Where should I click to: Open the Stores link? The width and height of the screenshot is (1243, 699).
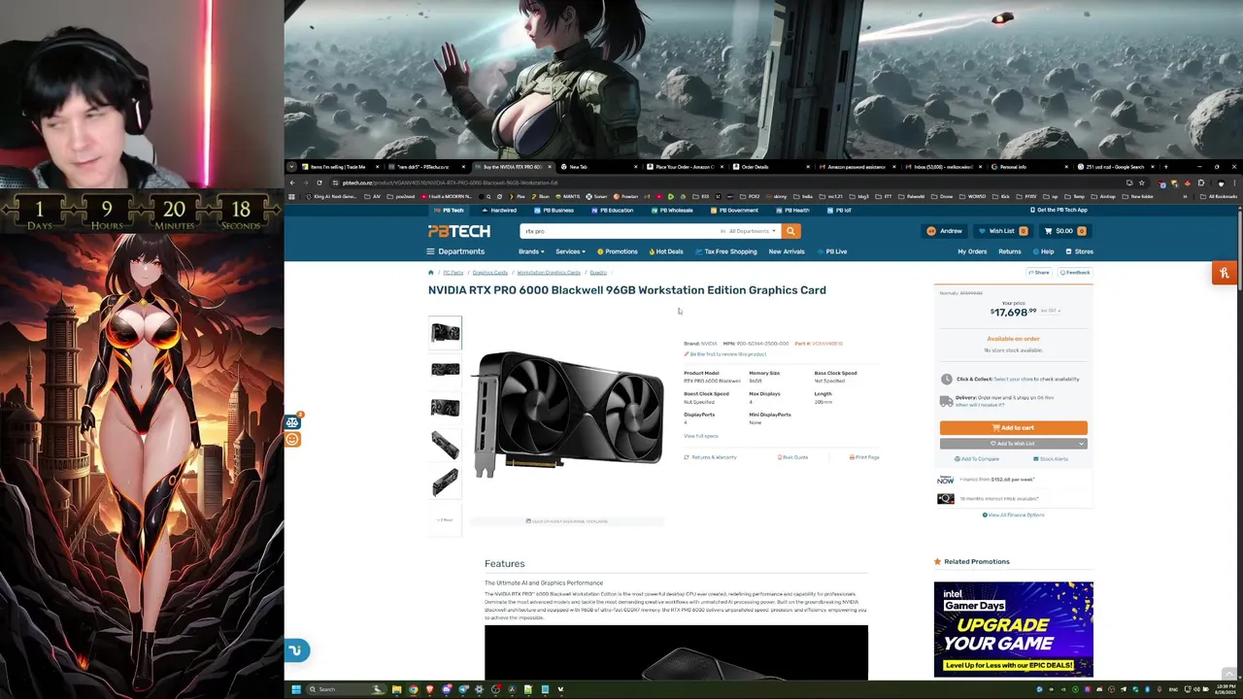click(x=1080, y=251)
